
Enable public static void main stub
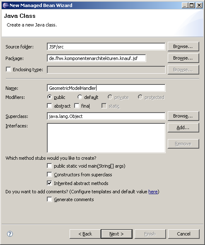coord(49,166)
